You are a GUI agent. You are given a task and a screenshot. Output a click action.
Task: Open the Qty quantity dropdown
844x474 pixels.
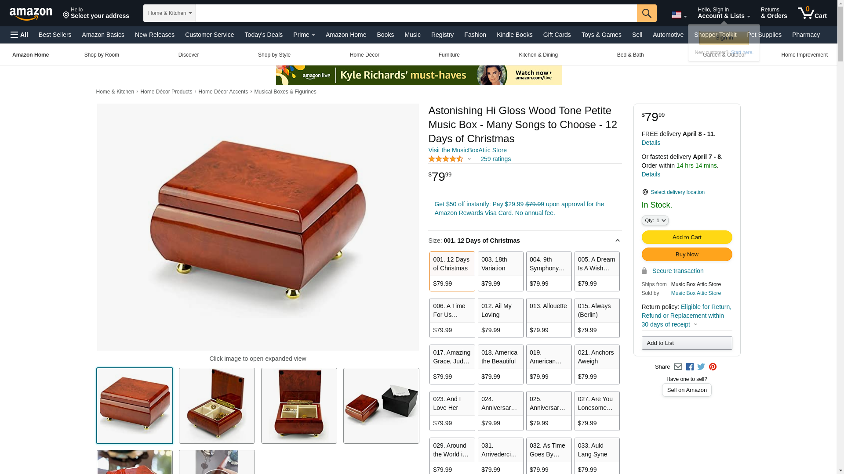coord(655,220)
